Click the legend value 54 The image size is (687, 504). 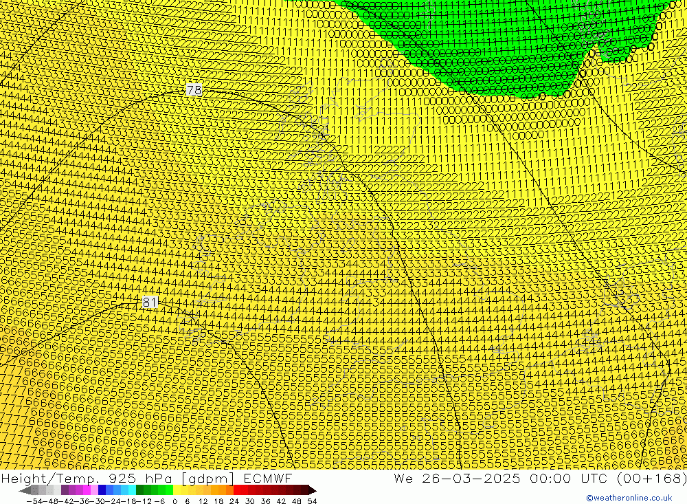(x=312, y=501)
